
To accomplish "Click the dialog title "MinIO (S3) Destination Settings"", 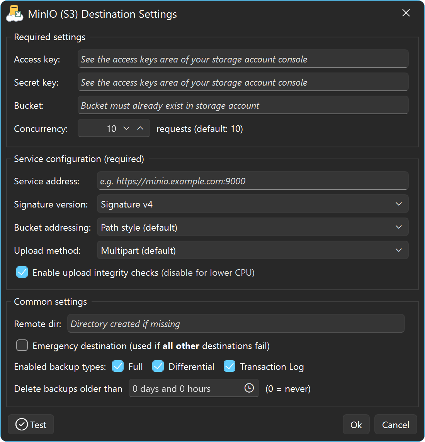I will (102, 14).
